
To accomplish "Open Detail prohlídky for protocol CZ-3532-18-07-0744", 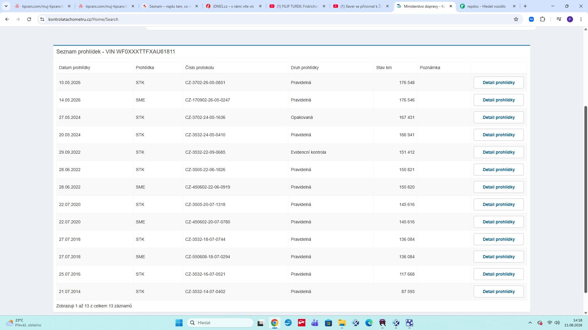I will click(x=499, y=239).
